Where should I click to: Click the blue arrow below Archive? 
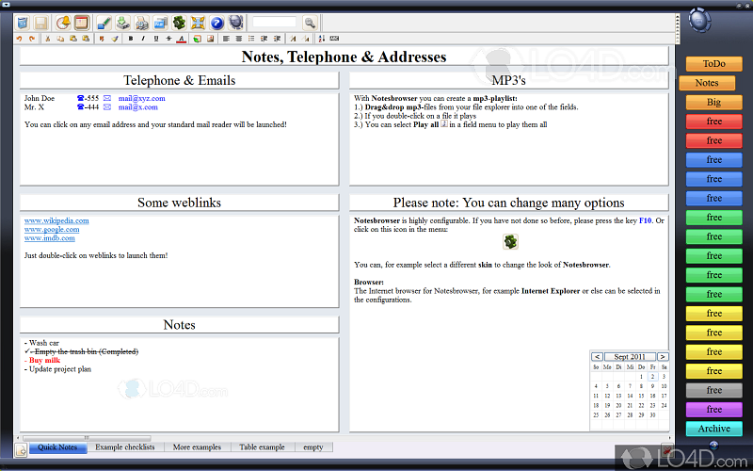pyautogui.click(x=713, y=445)
